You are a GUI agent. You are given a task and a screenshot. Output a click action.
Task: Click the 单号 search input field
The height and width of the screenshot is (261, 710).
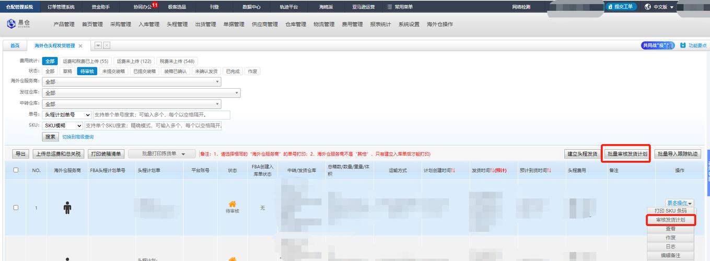(161, 115)
